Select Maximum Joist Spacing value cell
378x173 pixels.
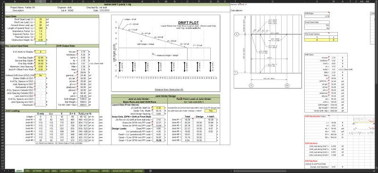point(40,66)
